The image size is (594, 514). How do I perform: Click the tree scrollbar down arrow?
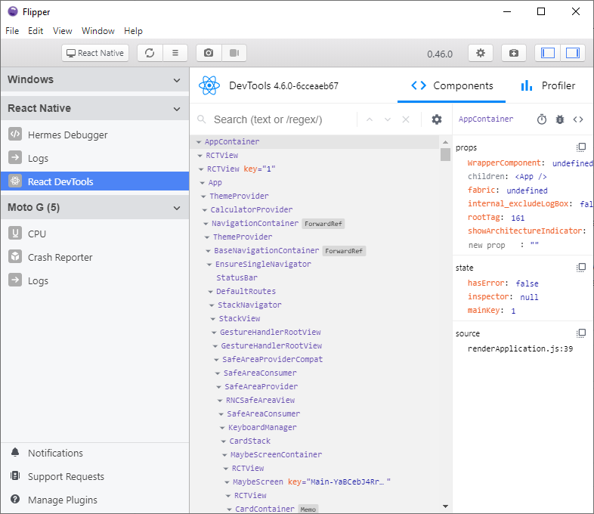[x=446, y=506]
